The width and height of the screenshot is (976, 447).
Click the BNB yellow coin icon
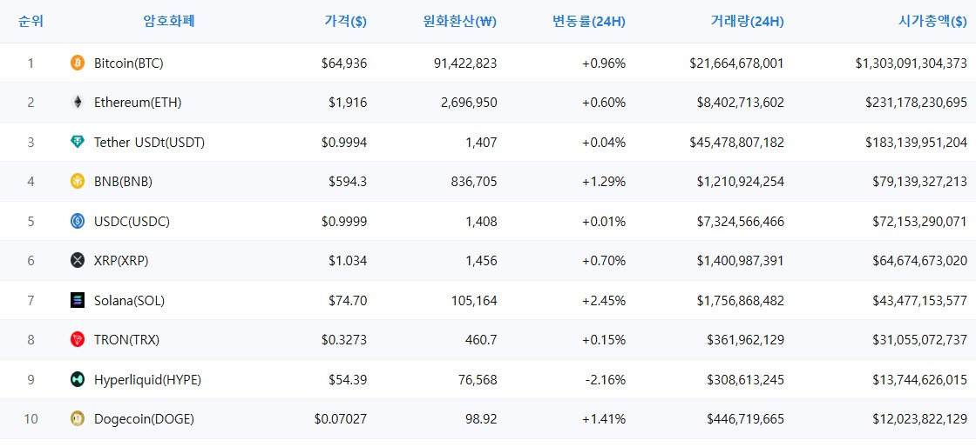coord(78,181)
